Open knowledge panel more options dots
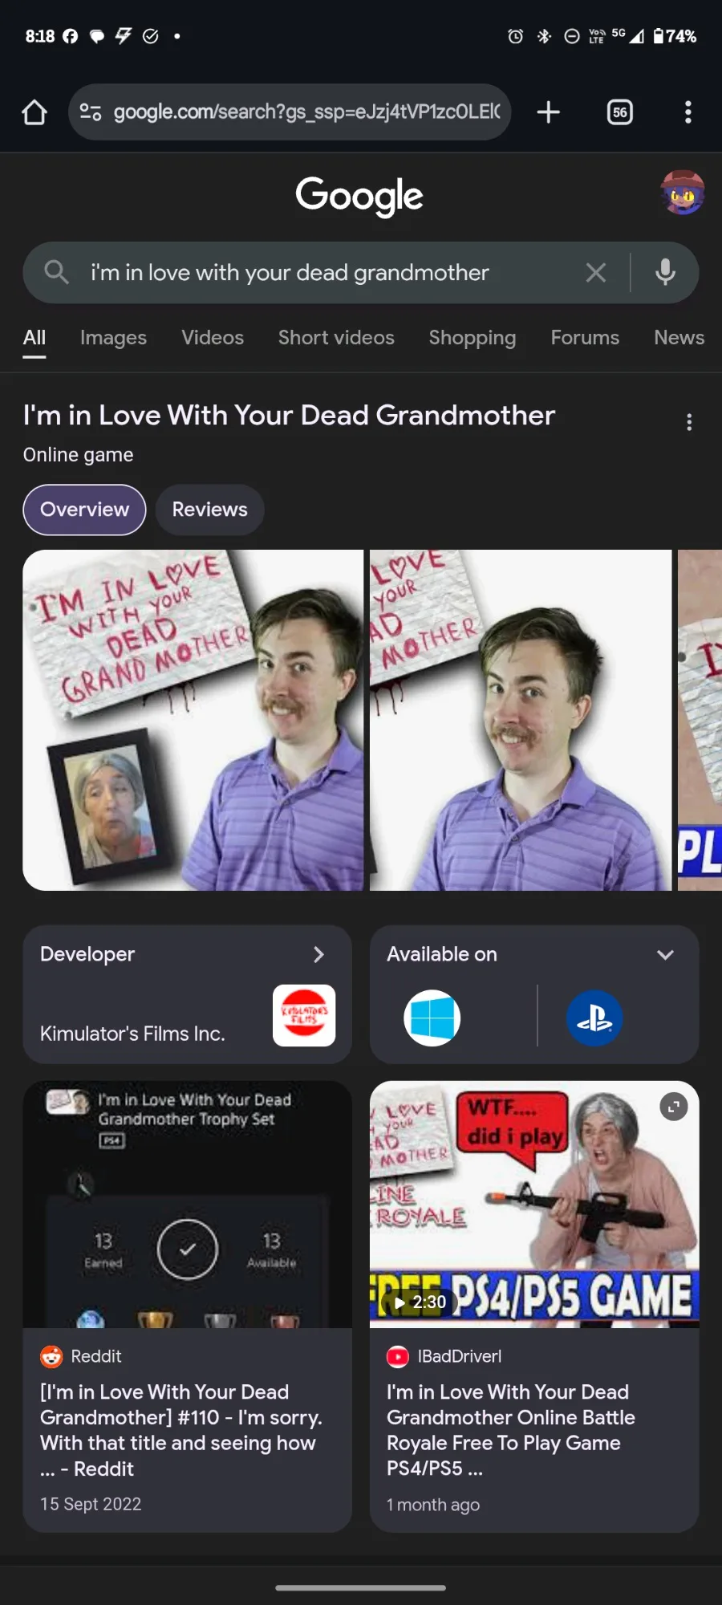Viewport: 722px width, 1605px height. (x=689, y=422)
